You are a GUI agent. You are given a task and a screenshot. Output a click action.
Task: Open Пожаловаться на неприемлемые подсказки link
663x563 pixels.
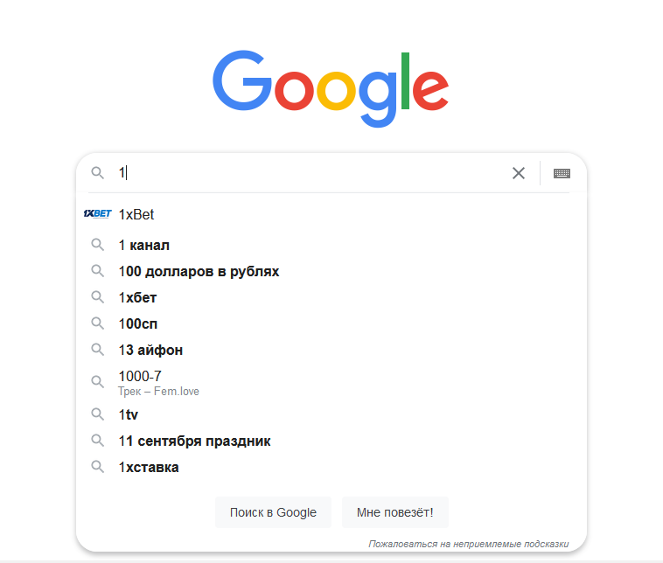click(x=469, y=544)
